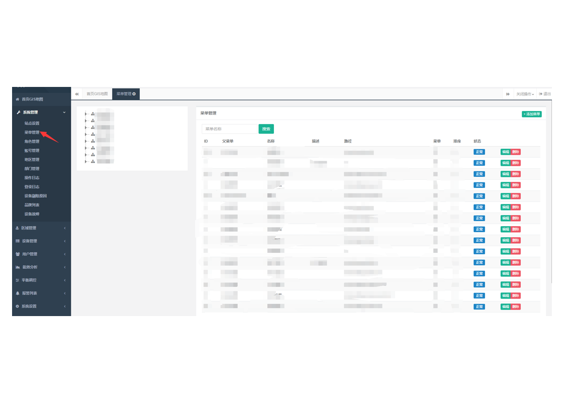Image resolution: width=562 pixels, height=402 pixels.
Task: Switch to the 首页GIS地图 tab
Action: point(97,94)
